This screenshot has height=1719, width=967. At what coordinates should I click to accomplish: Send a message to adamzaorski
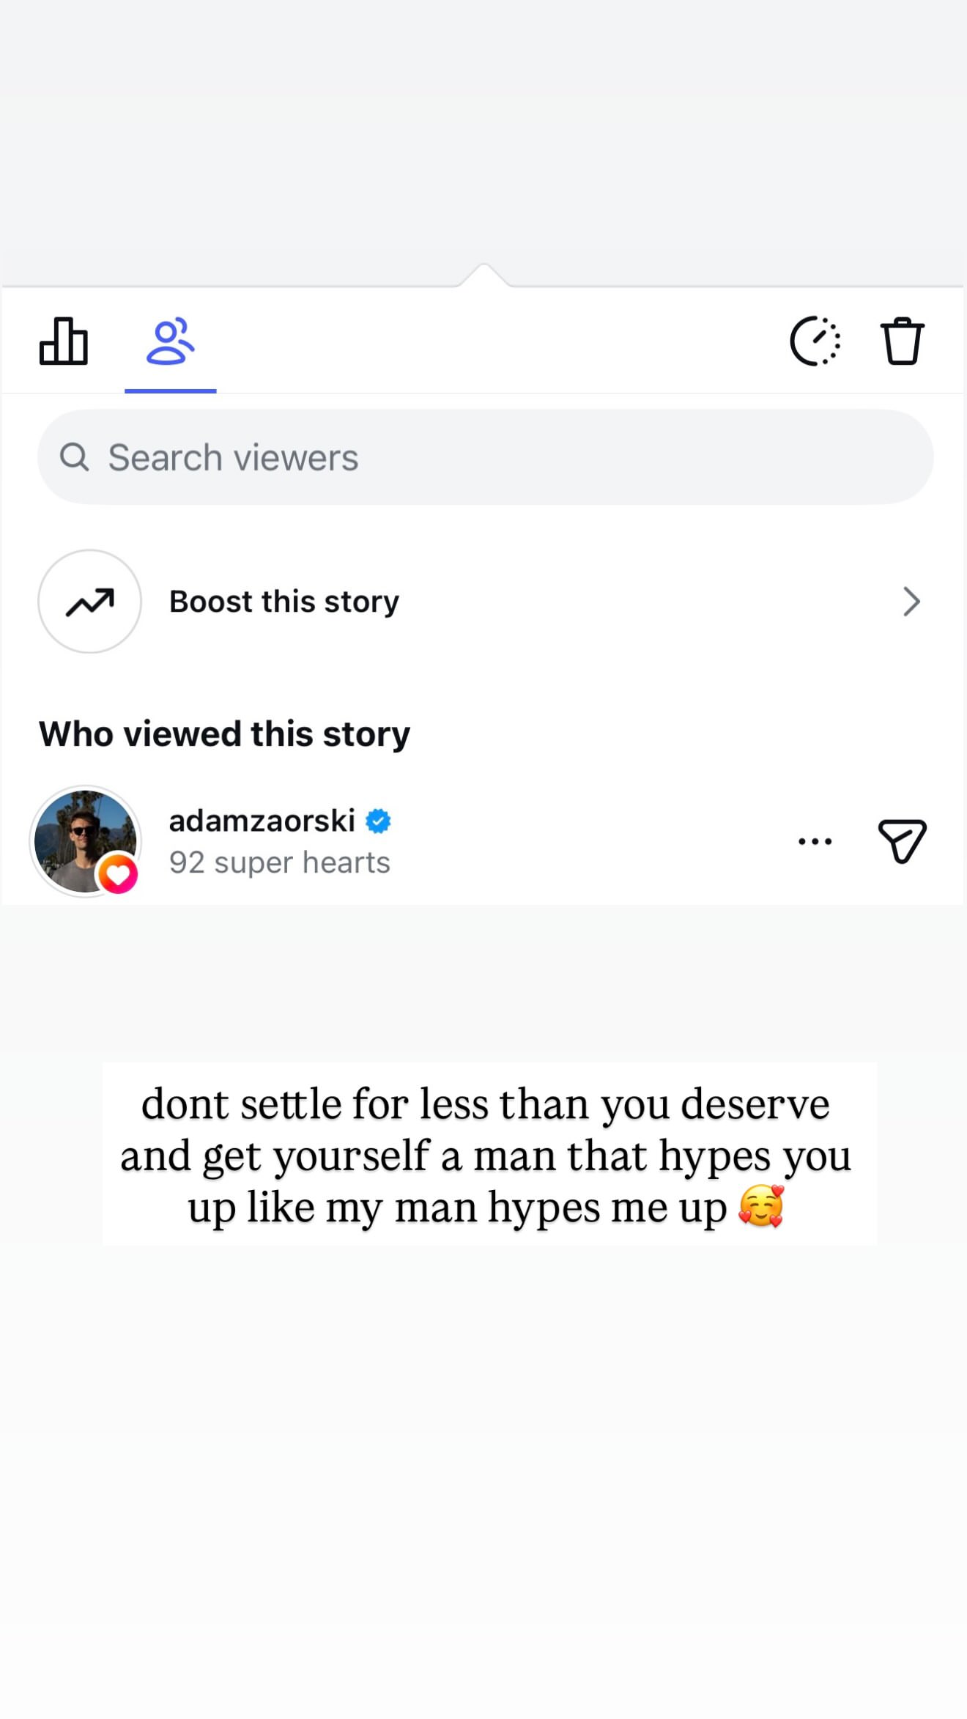click(x=902, y=841)
